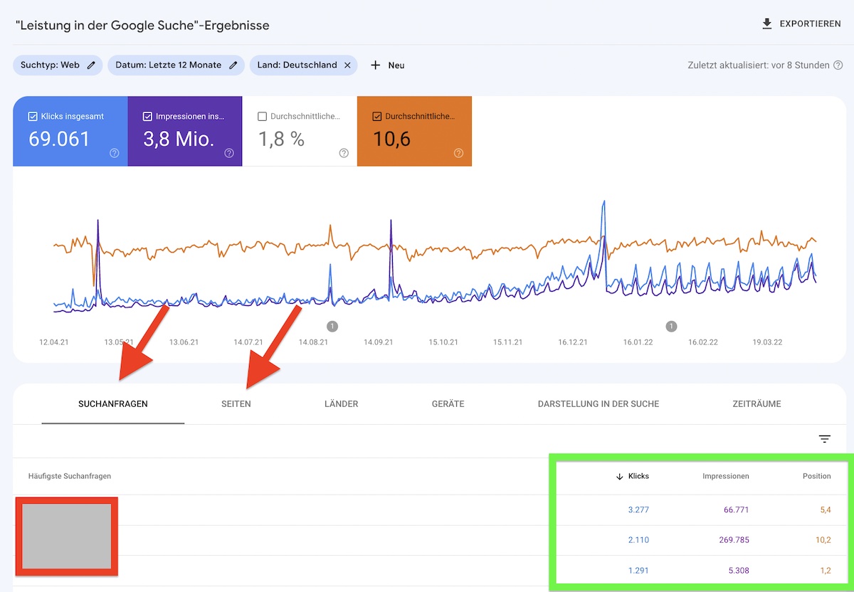Click the Häufigste Suchanfragen header

click(70, 476)
